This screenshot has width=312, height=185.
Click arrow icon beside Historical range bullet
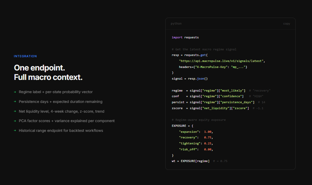pos(15,131)
